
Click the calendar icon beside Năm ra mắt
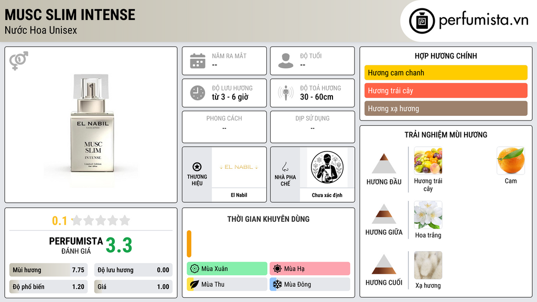click(x=198, y=61)
